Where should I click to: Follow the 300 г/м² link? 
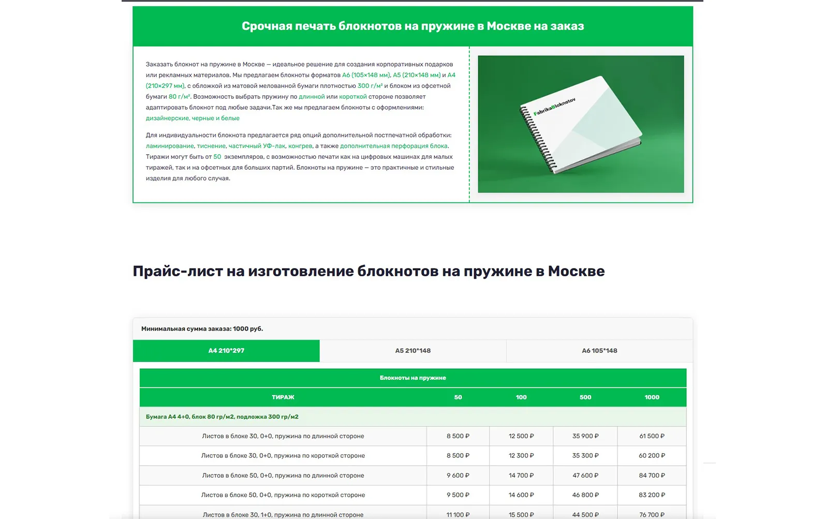click(370, 86)
